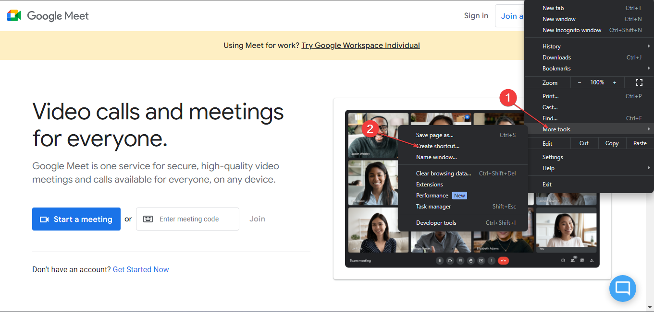Toggle closed captions in the meeting toolbar
Screen dimensions: 654x312
click(460, 260)
